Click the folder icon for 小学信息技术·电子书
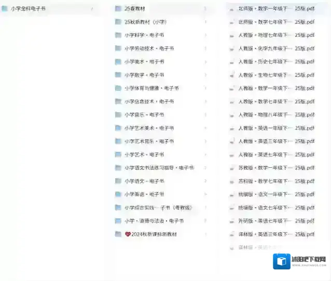 coord(118,101)
